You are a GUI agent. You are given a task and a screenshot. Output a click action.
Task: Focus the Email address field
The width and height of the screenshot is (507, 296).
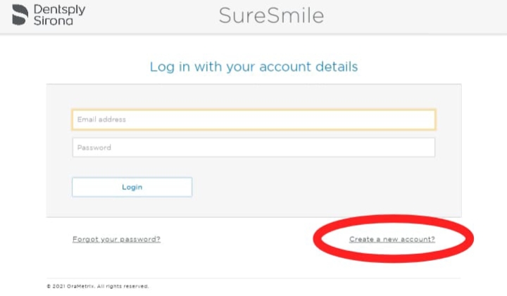tap(254, 120)
